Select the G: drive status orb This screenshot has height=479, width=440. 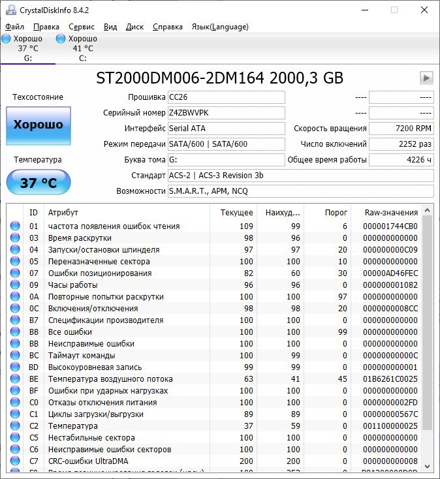(6, 39)
